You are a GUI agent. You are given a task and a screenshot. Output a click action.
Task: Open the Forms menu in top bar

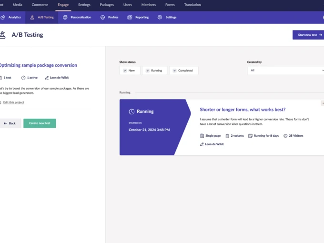click(170, 5)
